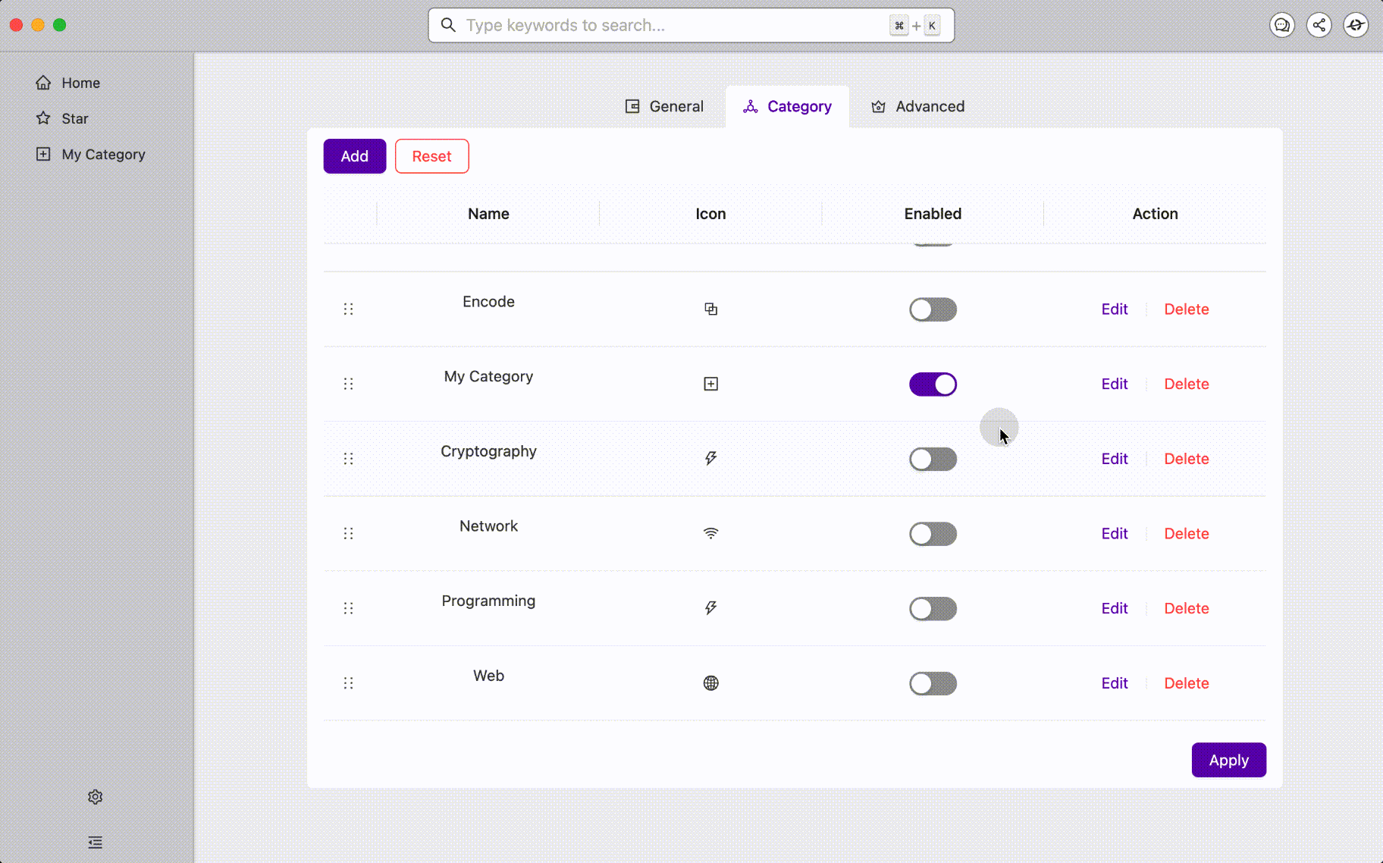Click the drag handle of Network row
This screenshot has width=1383, height=863.
348,534
